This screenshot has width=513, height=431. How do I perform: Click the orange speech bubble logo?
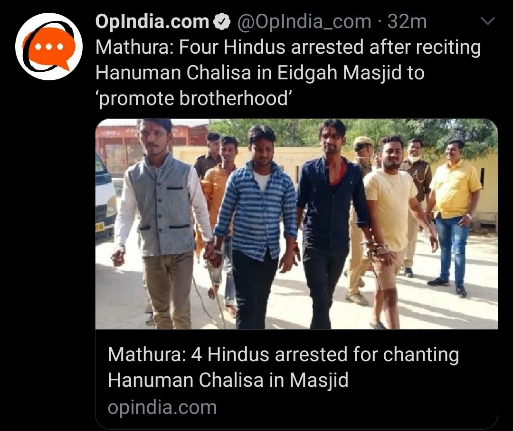(x=50, y=48)
